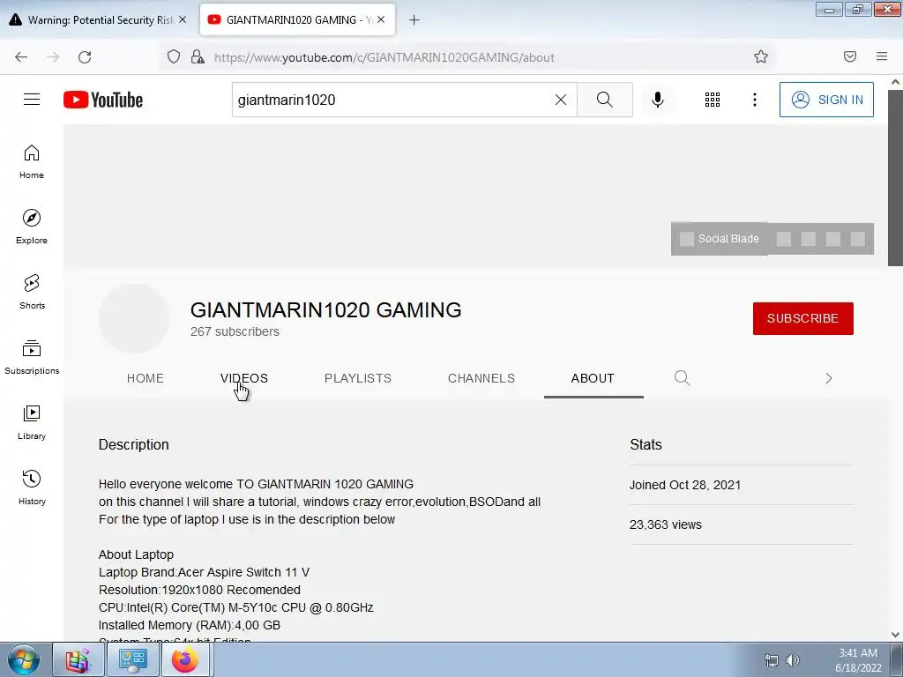Save the page to Pocket
The height and width of the screenshot is (677, 903).
point(850,56)
